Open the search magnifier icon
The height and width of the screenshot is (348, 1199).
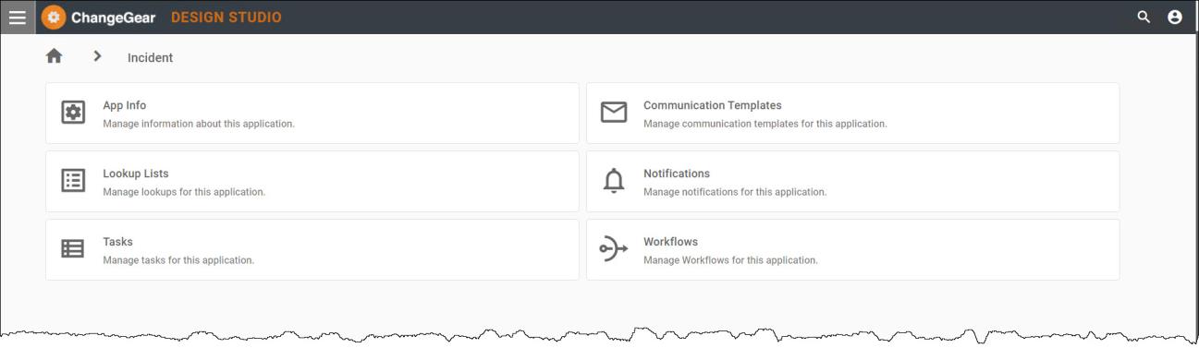pyautogui.click(x=1144, y=17)
